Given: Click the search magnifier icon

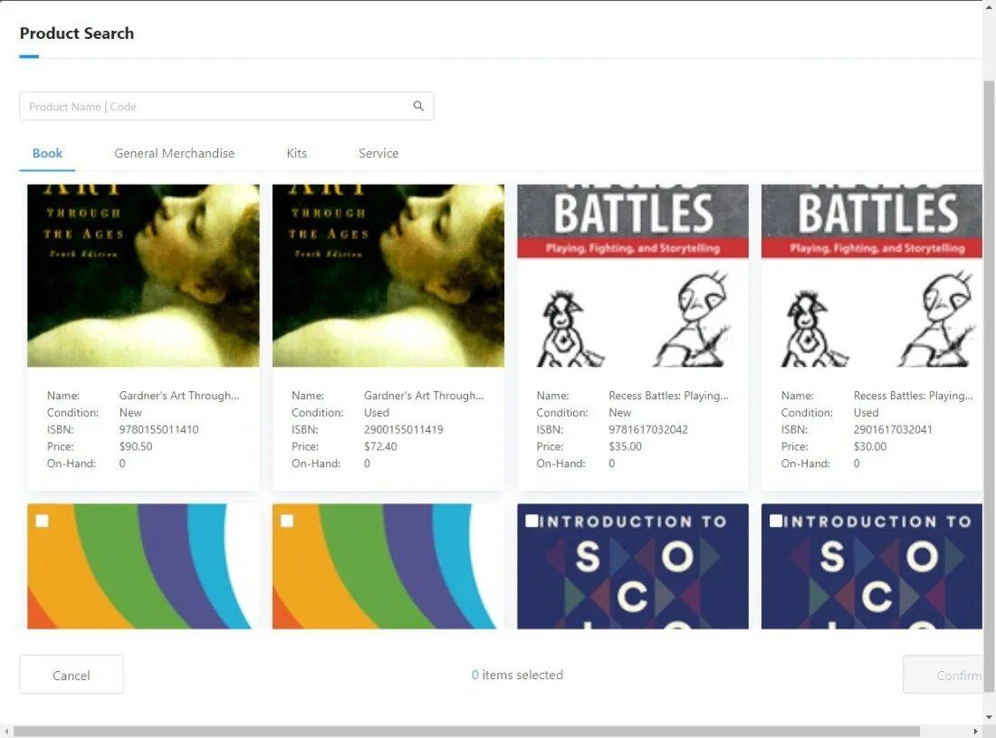Looking at the screenshot, I should click(x=418, y=106).
